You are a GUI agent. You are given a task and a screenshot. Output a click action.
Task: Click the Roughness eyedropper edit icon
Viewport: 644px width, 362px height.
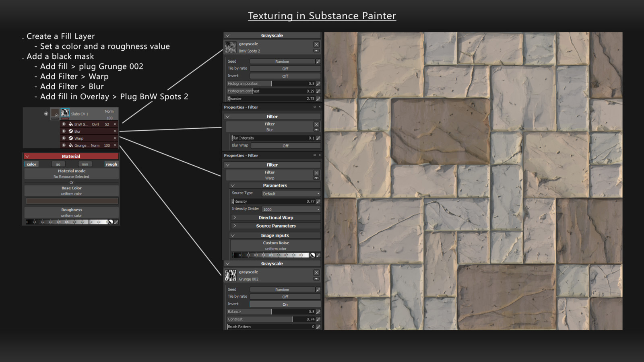[x=116, y=222]
